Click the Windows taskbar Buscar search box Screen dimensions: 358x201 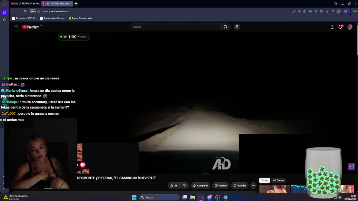(159, 197)
